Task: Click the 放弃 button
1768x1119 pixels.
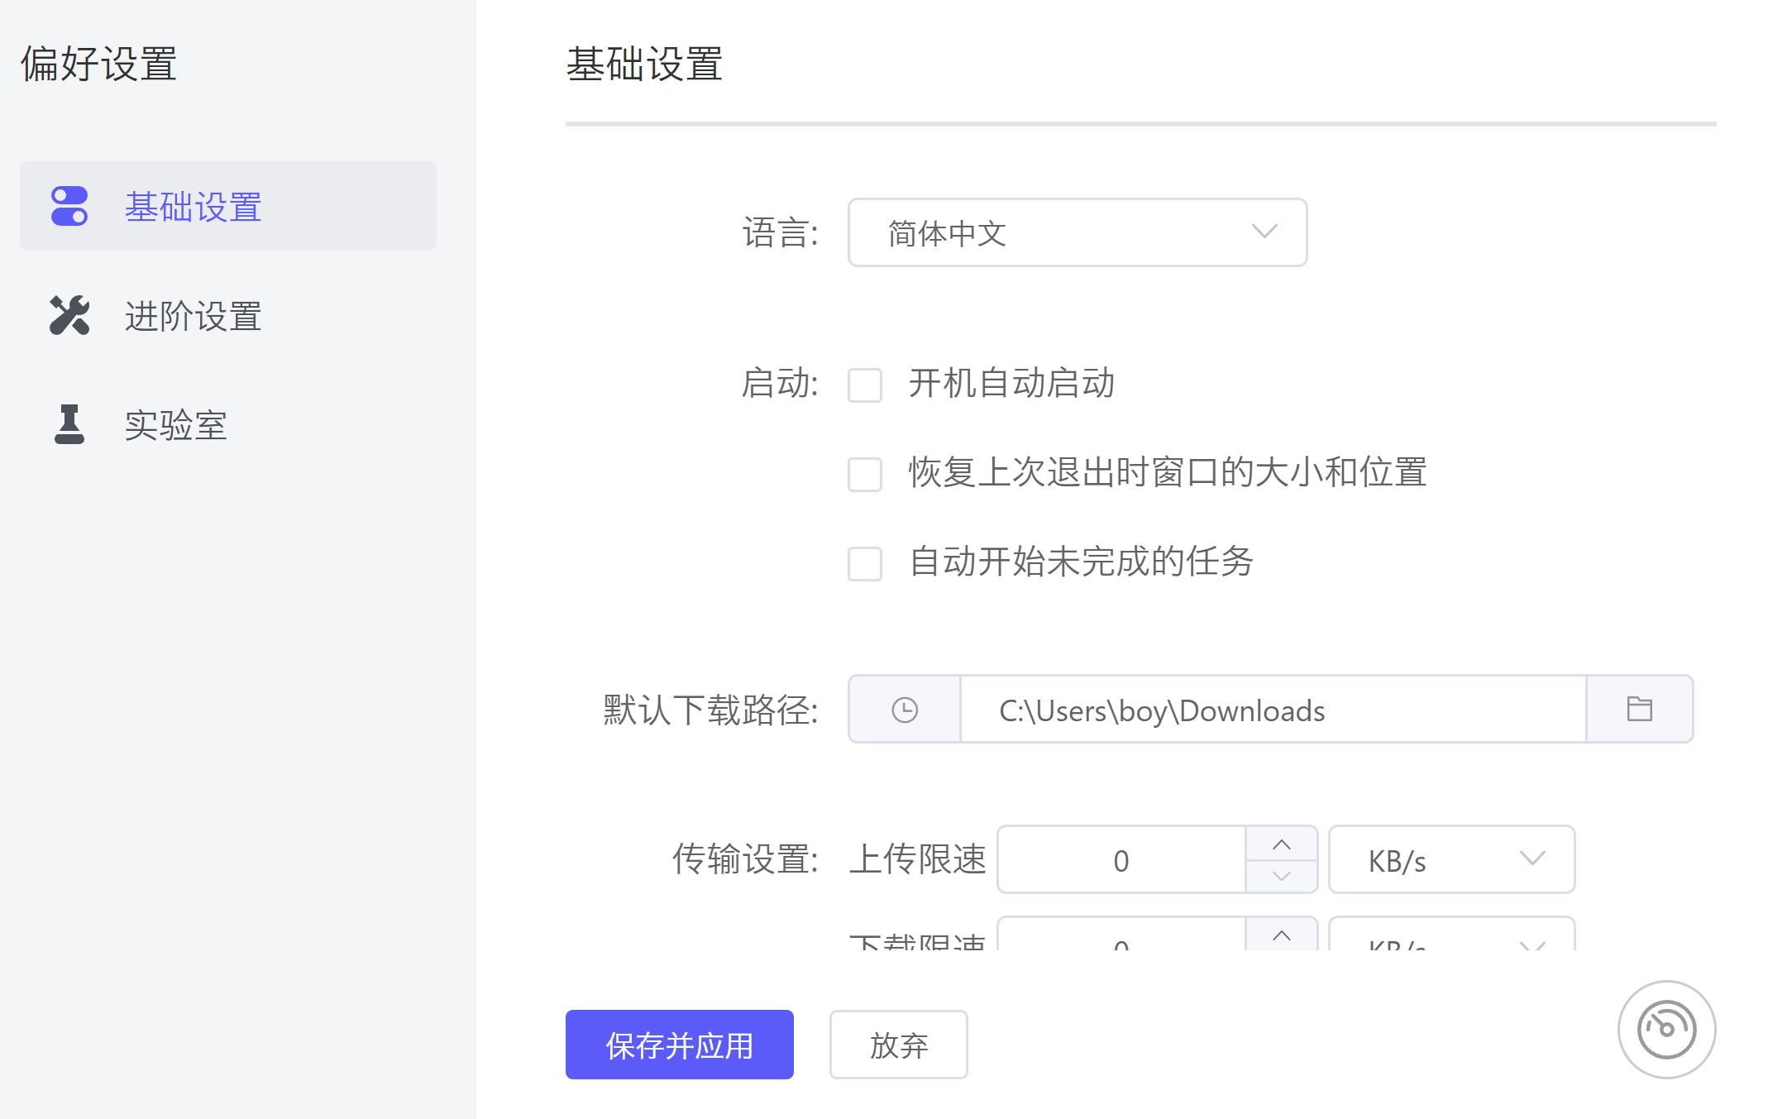Action: pyautogui.click(x=898, y=1045)
